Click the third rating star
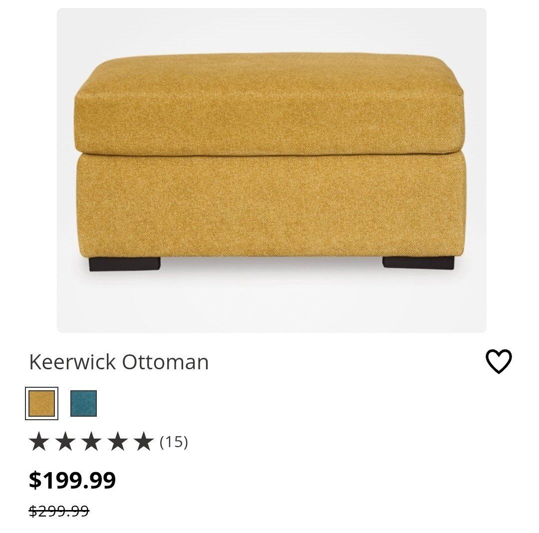Viewport: 539px width, 533px height. point(91,442)
